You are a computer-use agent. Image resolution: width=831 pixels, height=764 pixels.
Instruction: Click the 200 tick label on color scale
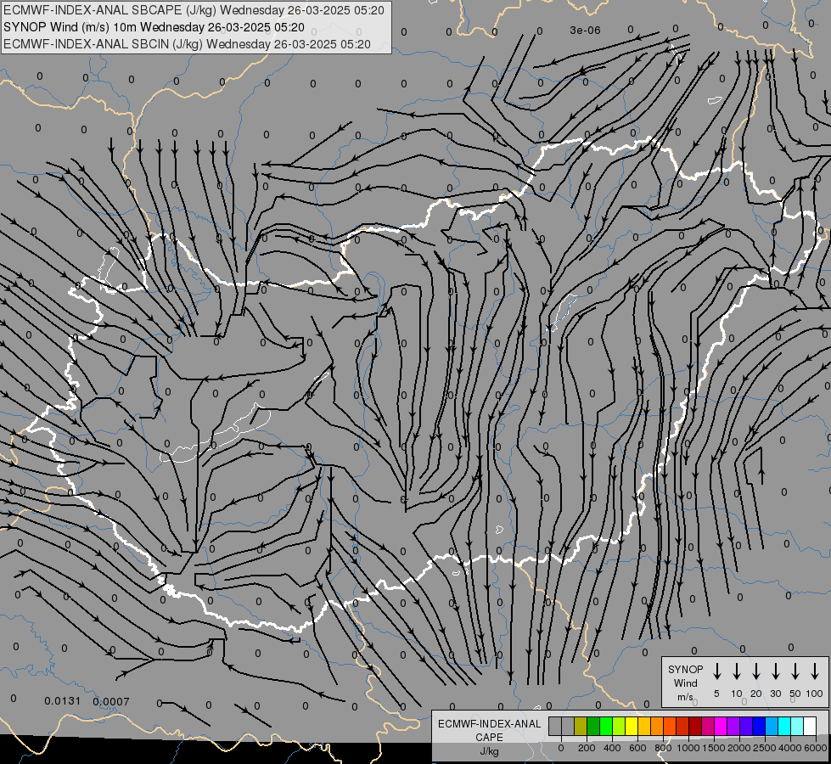(x=587, y=748)
